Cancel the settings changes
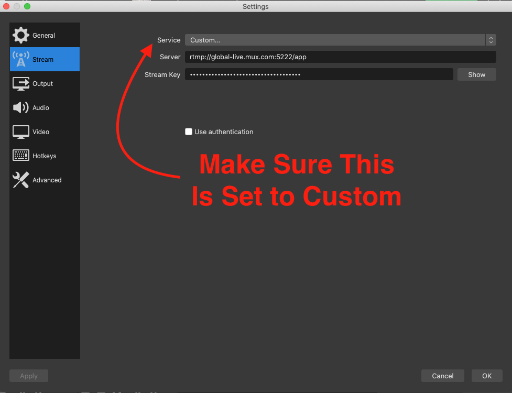The width and height of the screenshot is (512, 393). (x=442, y=376)
